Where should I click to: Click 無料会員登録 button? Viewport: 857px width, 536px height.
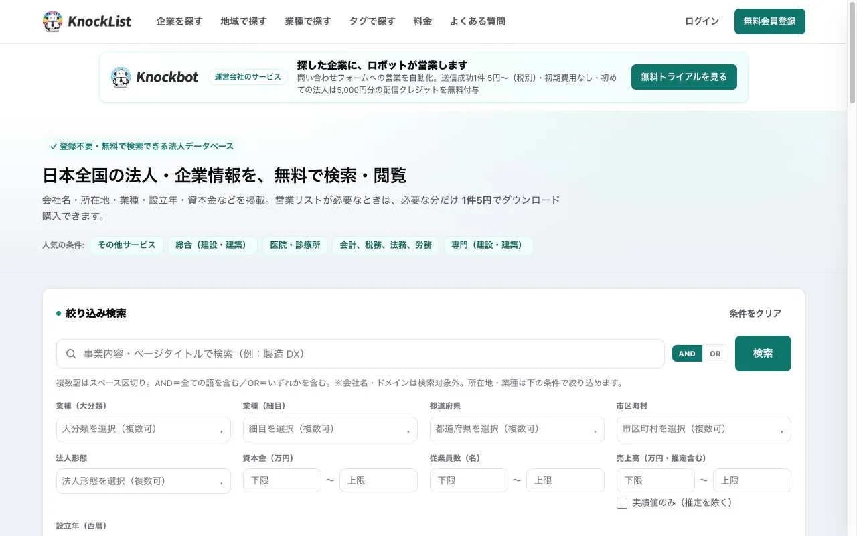click(770, 21)
